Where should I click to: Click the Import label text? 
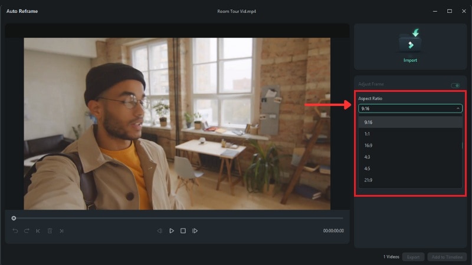(410, 61)
